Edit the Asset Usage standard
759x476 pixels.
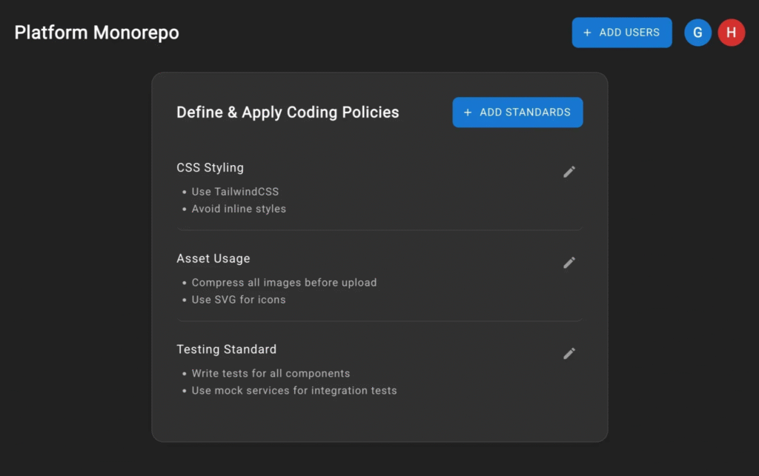569,263
